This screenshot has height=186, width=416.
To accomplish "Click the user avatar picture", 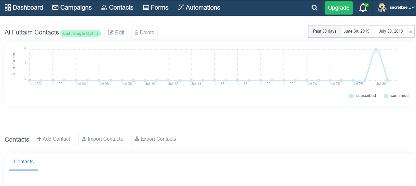I will click(x=382, y=8).
